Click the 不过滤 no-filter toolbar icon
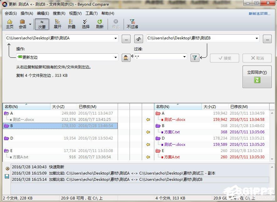 [132, 24]
